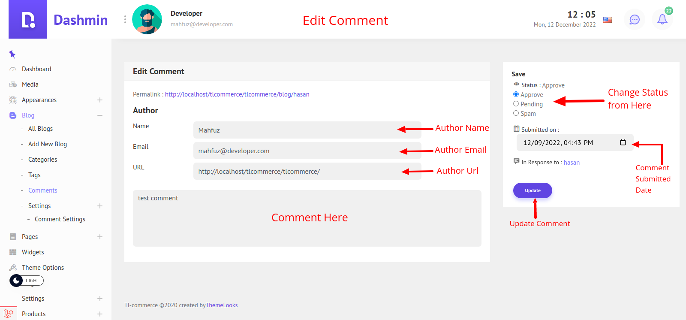Collapse the Blog menu section
The width and height of the screenshot is (686, 320).
(99, 115)
